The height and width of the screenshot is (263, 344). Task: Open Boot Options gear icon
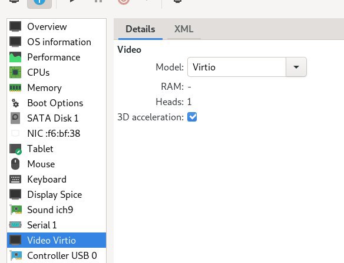[x=15, y=103]
